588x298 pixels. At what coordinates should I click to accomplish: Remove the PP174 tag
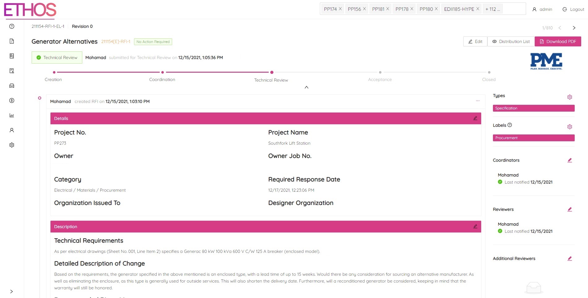(x=340, y=9)
